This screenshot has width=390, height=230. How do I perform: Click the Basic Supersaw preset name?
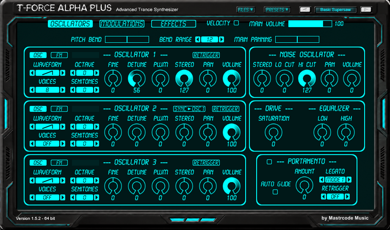tap(335, 10)
